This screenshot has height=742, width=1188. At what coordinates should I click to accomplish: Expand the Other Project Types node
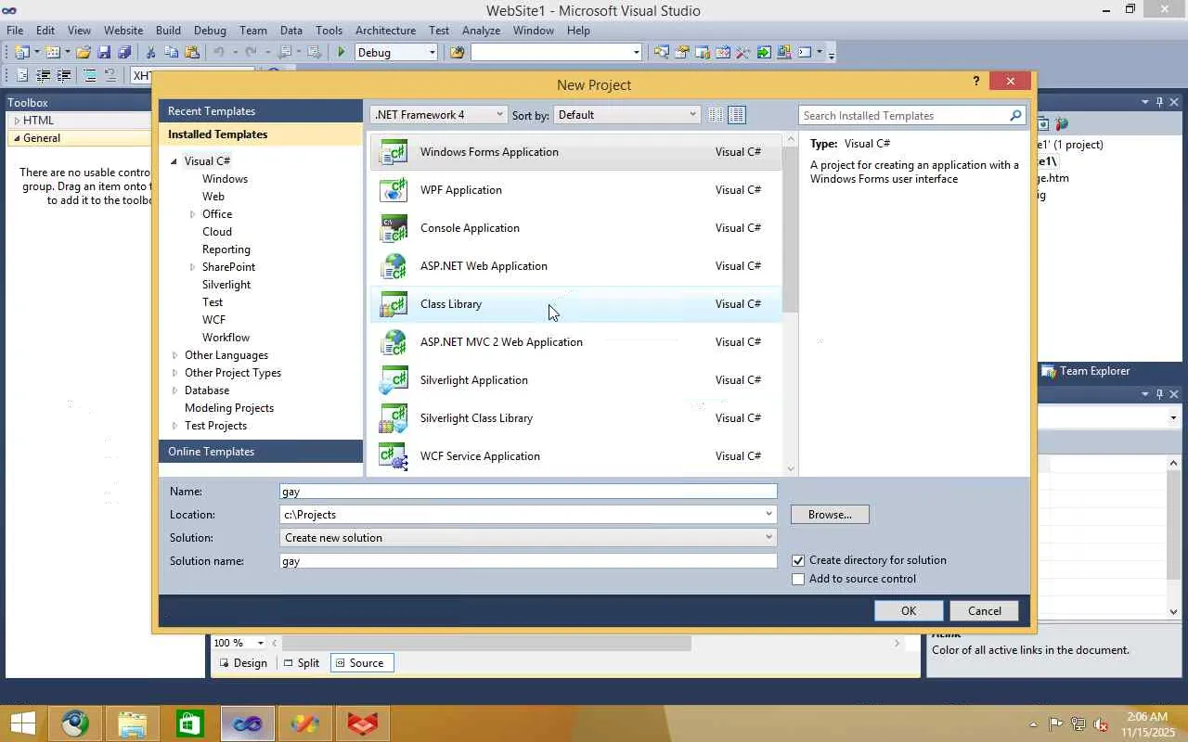(175, 373)
